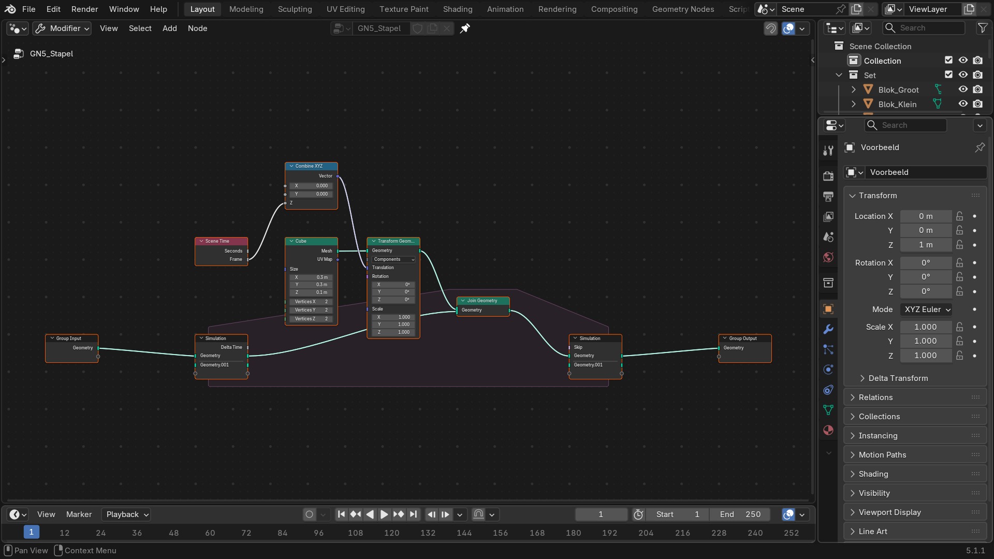Open the Object Constraints properties tab
This screenshot has width=994, height=559.
[x=828, y=390]
